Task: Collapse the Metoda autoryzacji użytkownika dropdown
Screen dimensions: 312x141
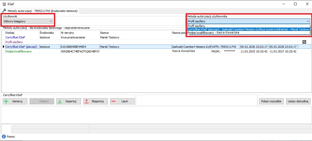Action: [308, 21]
